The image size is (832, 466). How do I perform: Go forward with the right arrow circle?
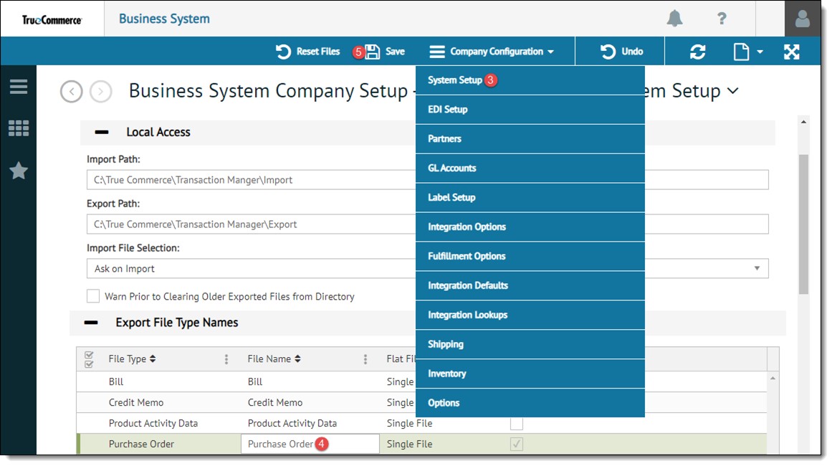(101, 91)
